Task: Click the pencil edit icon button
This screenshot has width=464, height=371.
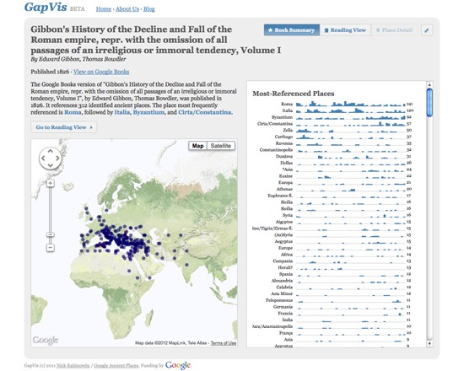Action: [427, 30]
